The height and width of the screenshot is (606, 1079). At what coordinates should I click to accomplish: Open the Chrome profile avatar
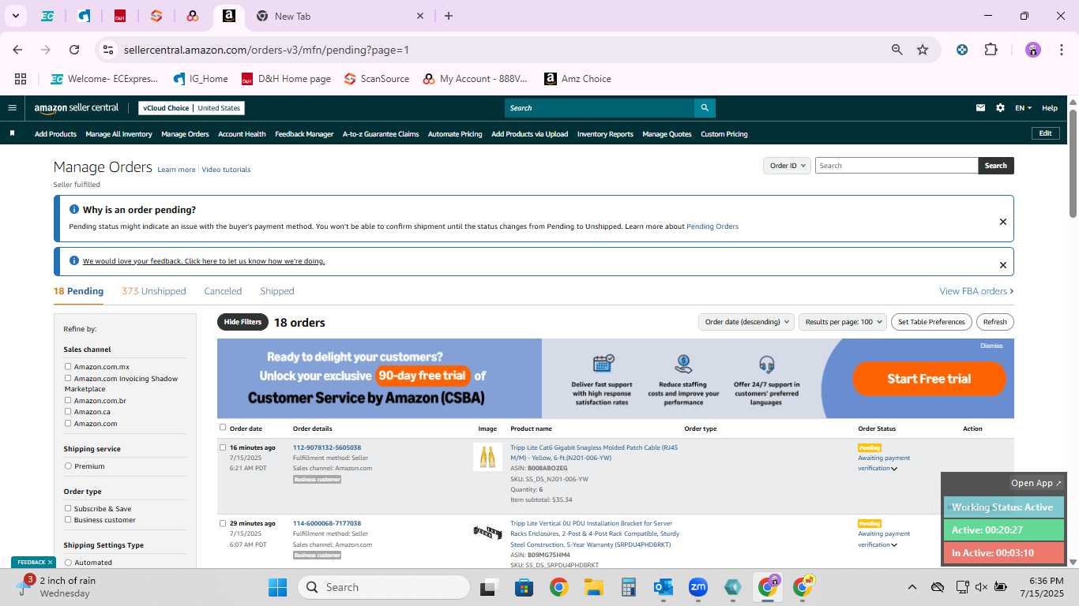click(x=1033, y=50)
